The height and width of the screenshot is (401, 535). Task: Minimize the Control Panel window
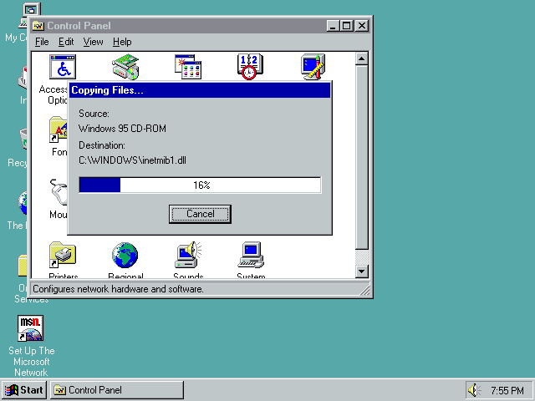coord(333,26)
